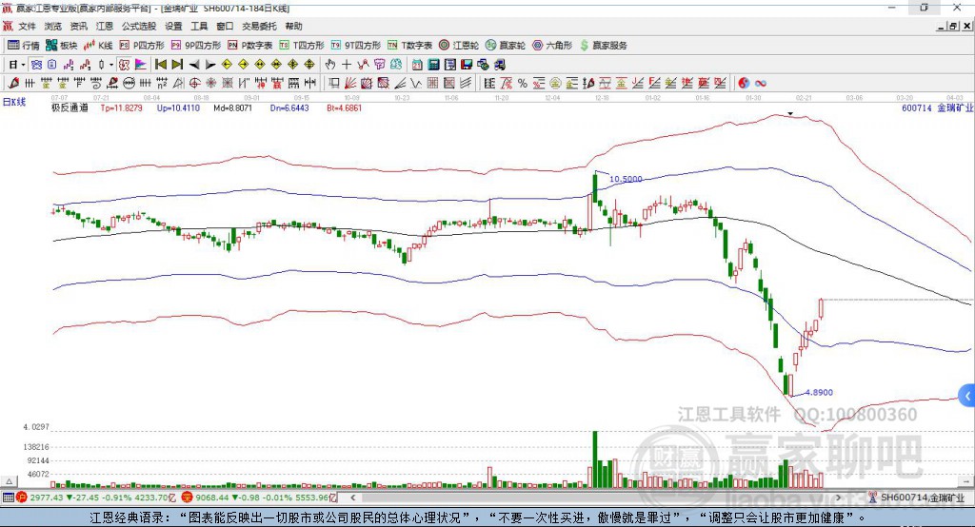Screen dimensions: 975x527
Task: Click the red-blue yin-yang icon
Action: [x=744, y=84]
